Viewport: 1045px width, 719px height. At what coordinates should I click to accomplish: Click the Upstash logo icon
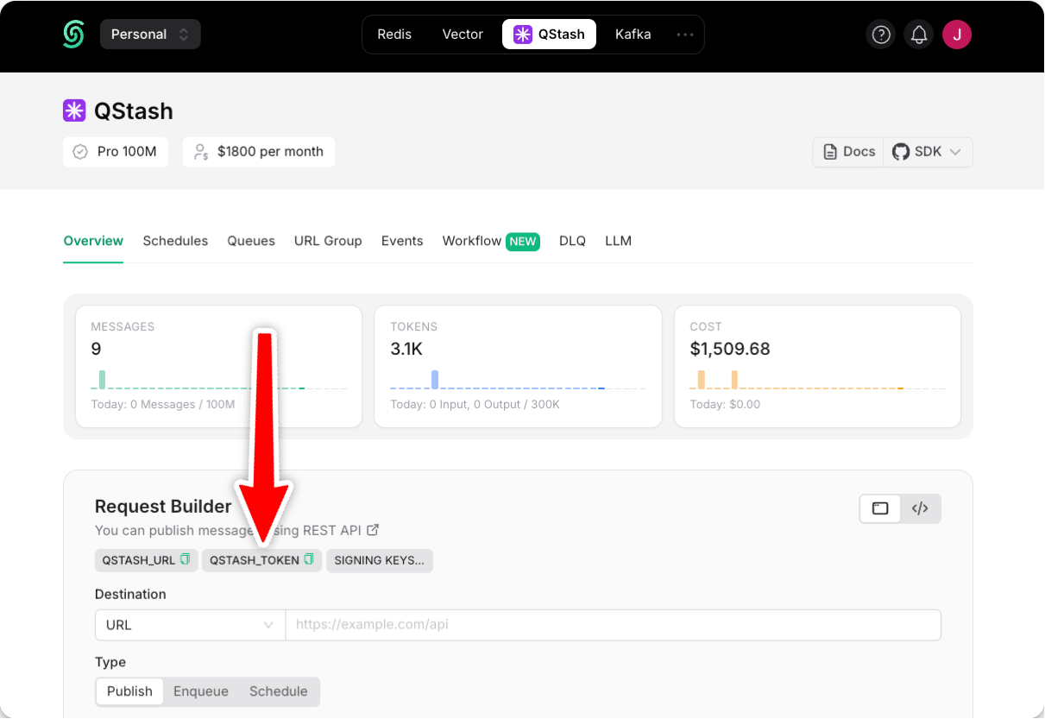pos(73,35)
